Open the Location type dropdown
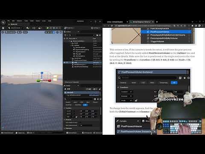Screen dimensions: 205x154 [x=70, y=111]
